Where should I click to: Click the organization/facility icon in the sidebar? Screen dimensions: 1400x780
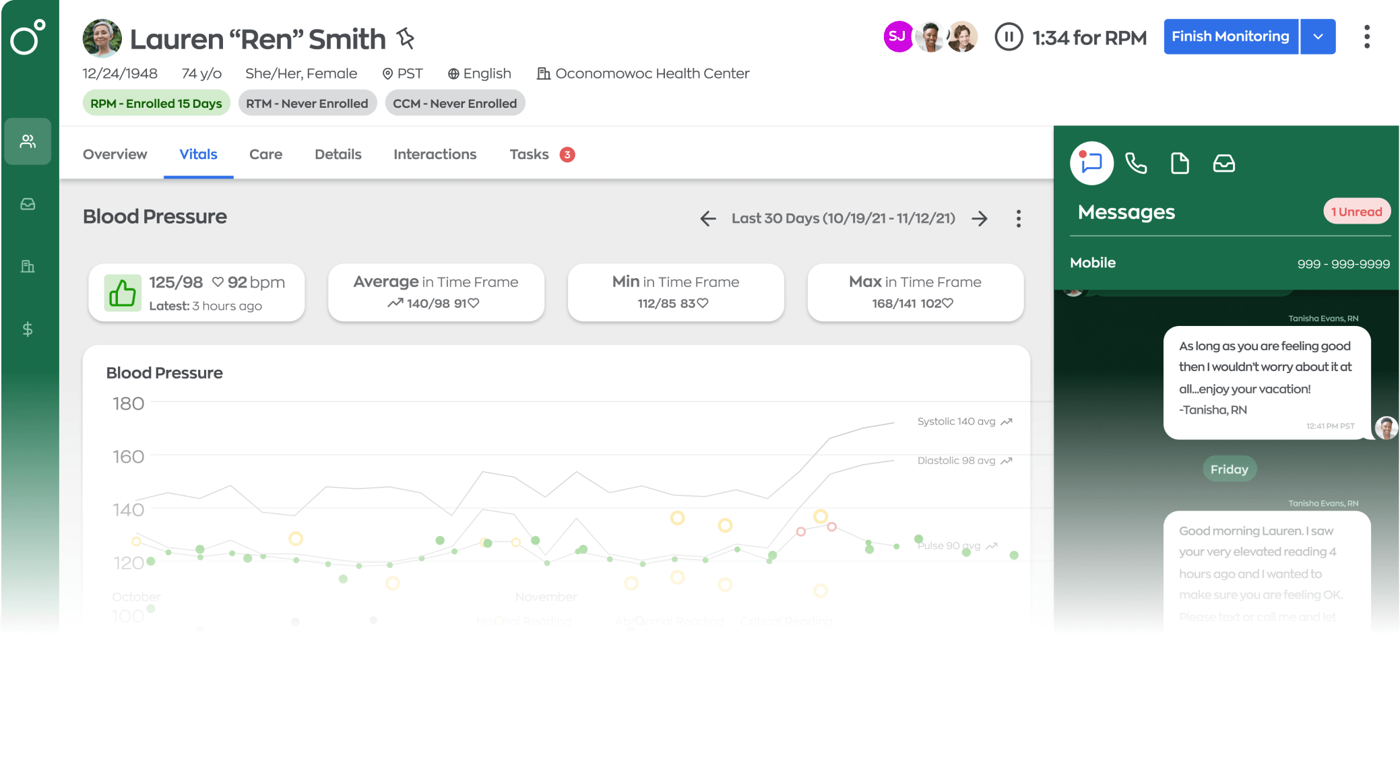28,266
